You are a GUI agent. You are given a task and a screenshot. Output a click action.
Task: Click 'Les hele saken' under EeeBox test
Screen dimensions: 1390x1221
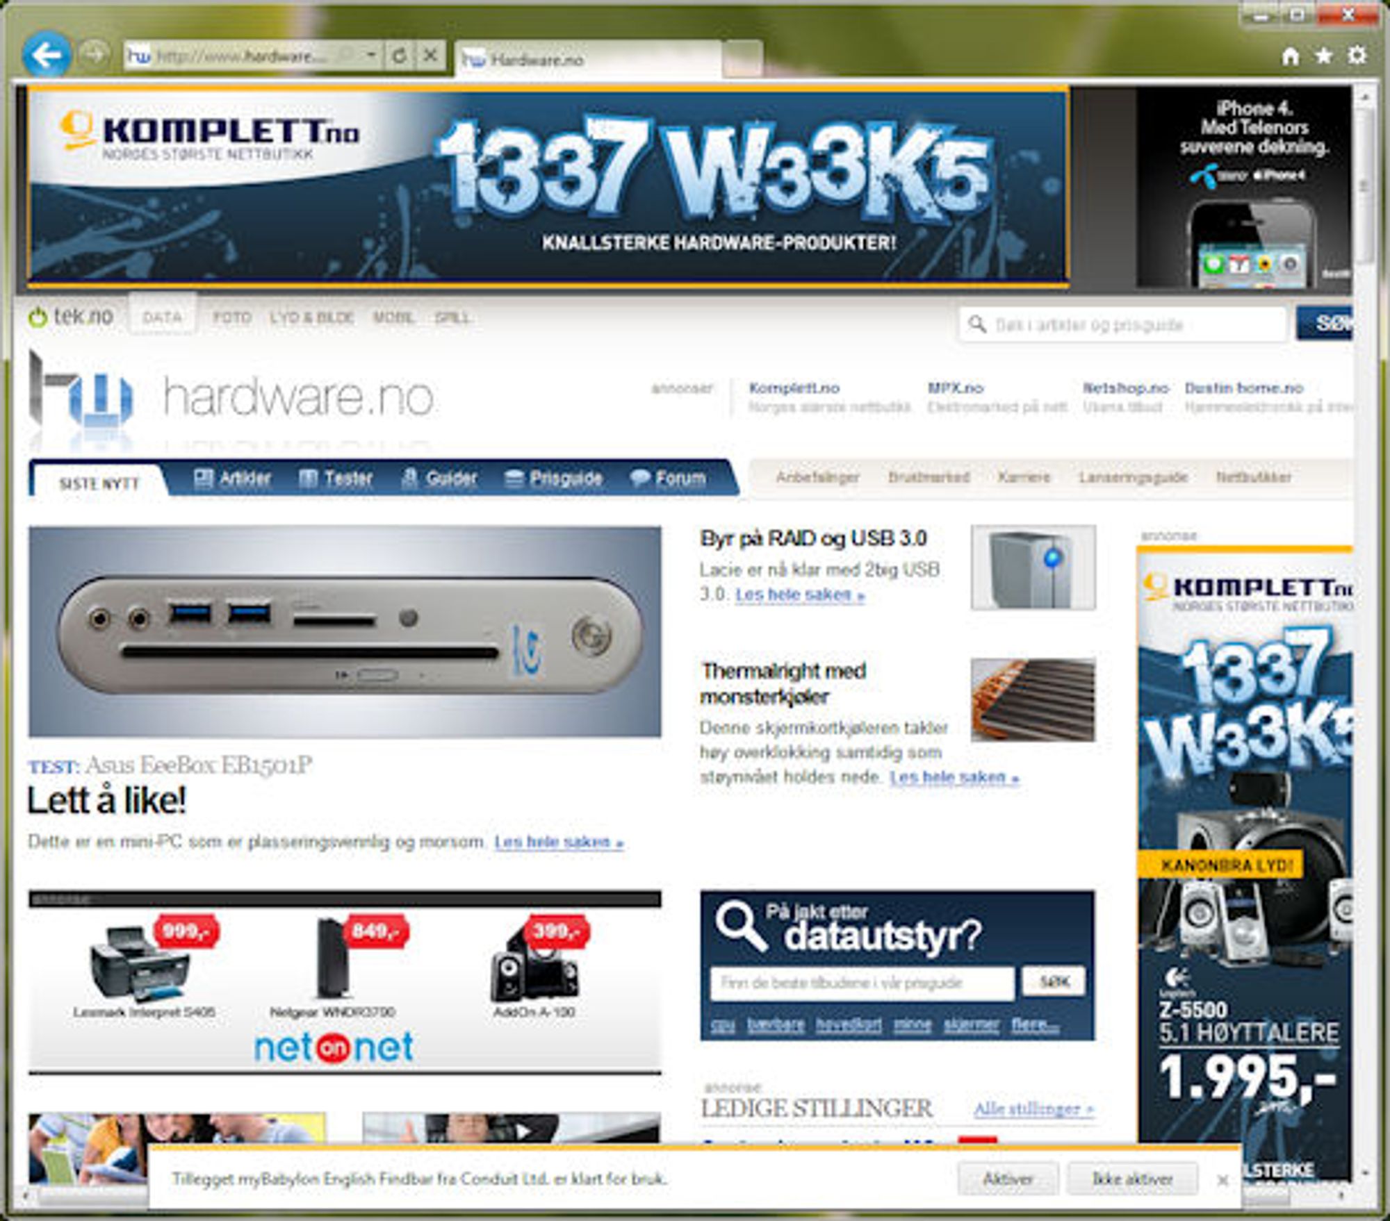point(559,842)
